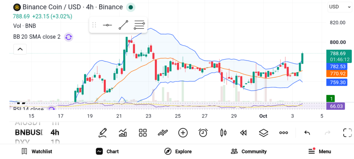Open the compare lines icon
The height and width of the screenshot is (159, 354).
[163, 133]
